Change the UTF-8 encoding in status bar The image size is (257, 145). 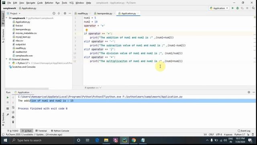pyautogui.click(x=219, y=135)
